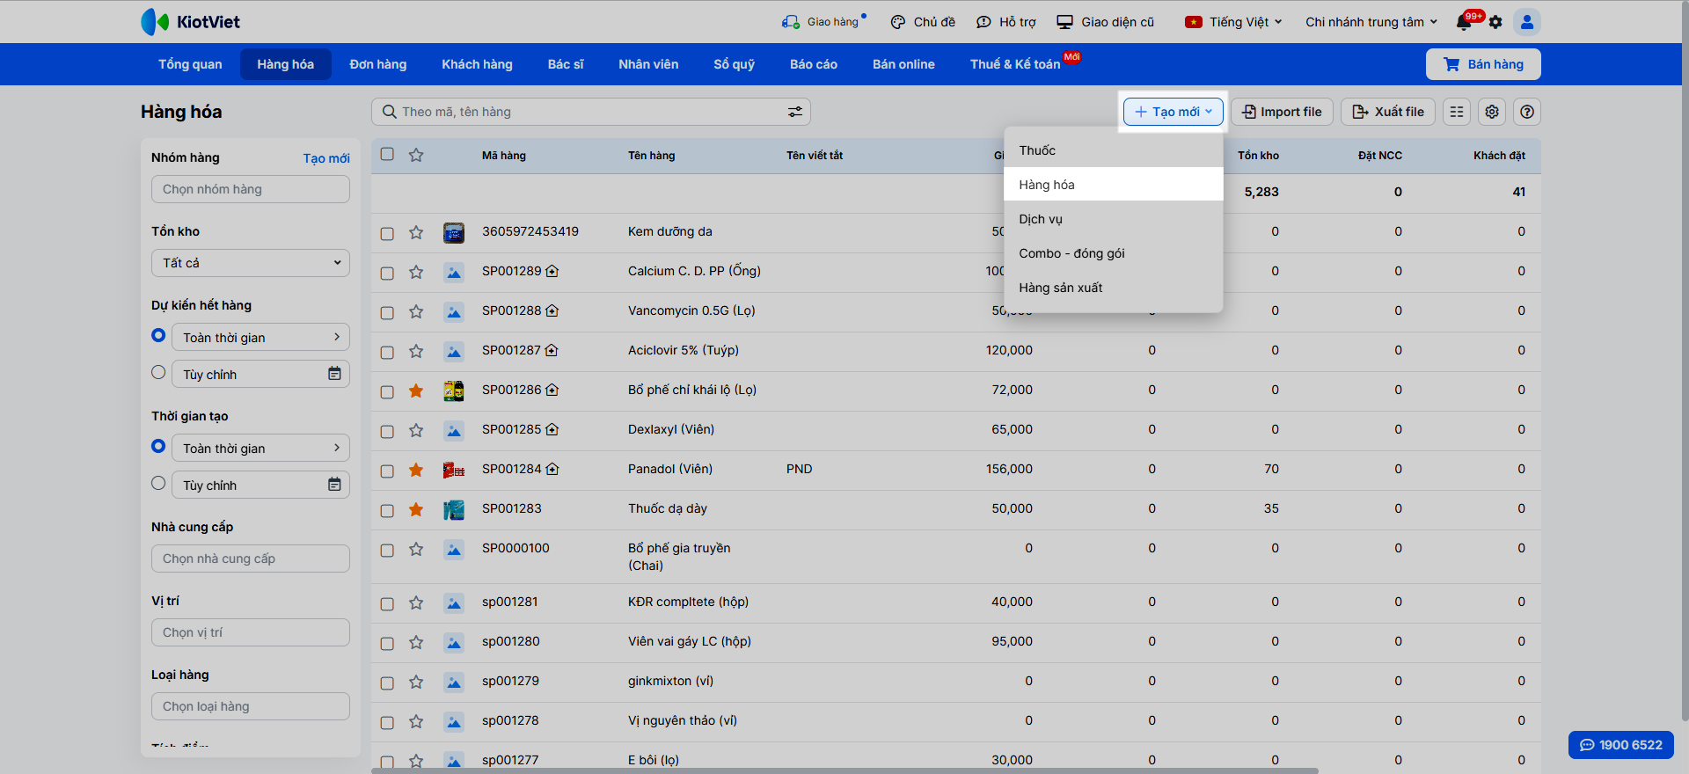Star the Kem dưỡng da product
1689x774 pixels.
pos(416,232)
